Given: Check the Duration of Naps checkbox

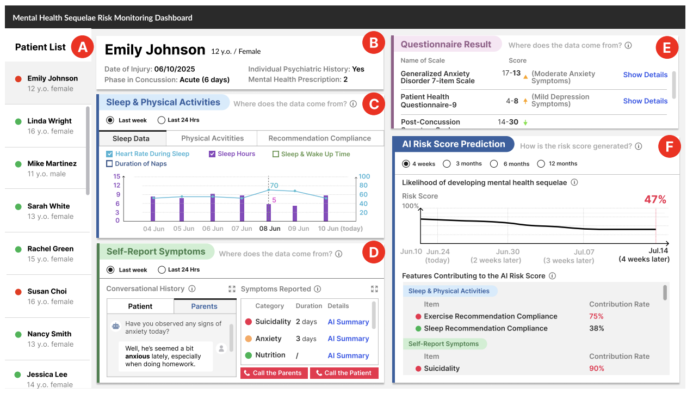Looking at the screenshot, I should point(110,164).
